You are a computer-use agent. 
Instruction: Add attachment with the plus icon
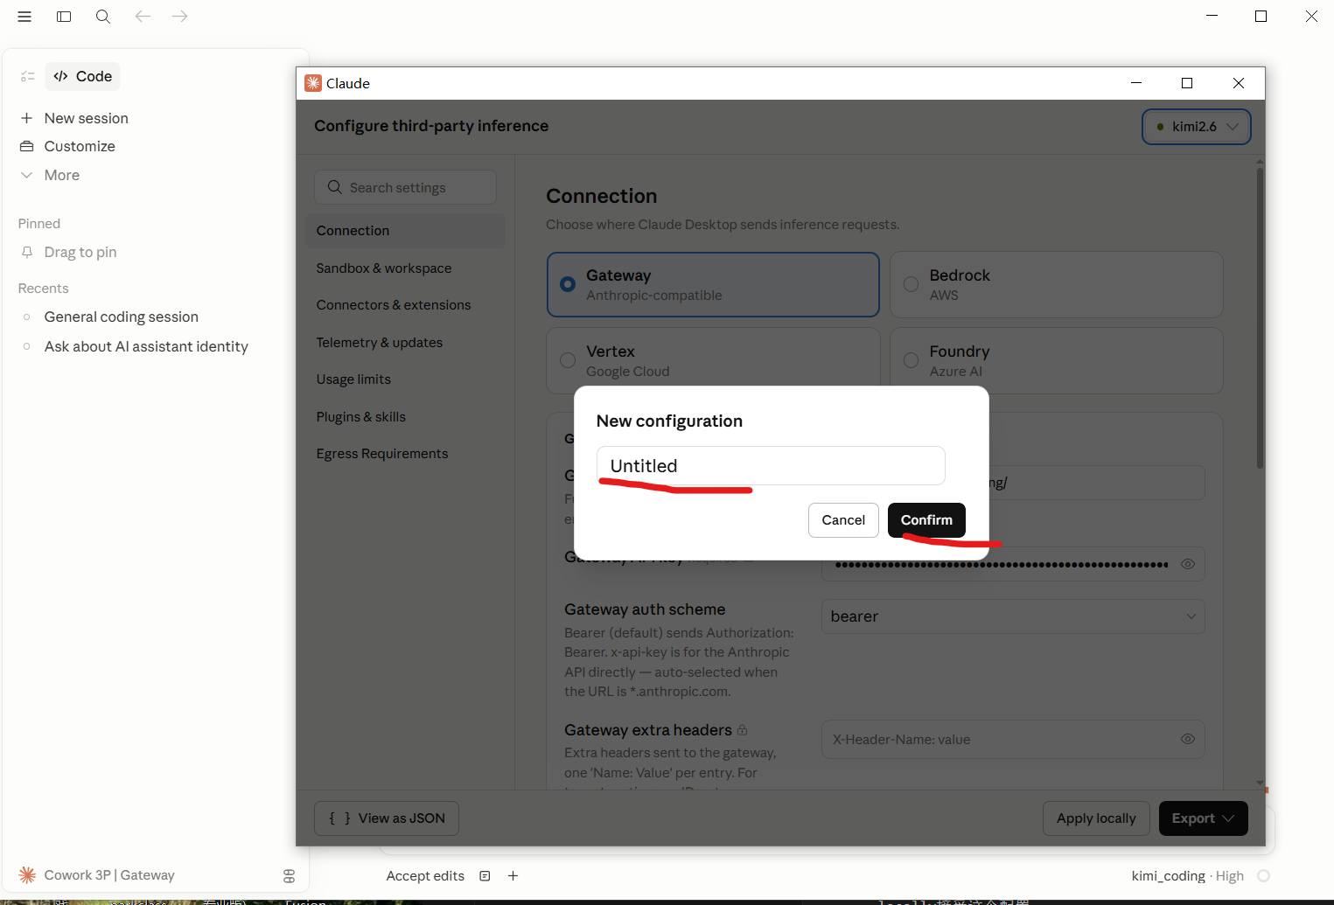(513, 876)
